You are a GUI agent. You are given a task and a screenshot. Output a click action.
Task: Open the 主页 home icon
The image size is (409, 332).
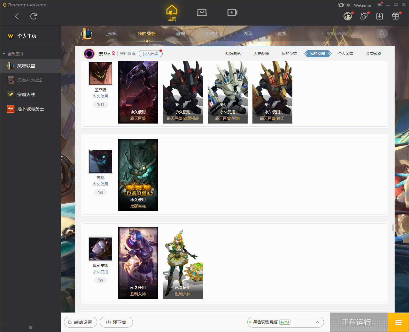coord(172,13)
